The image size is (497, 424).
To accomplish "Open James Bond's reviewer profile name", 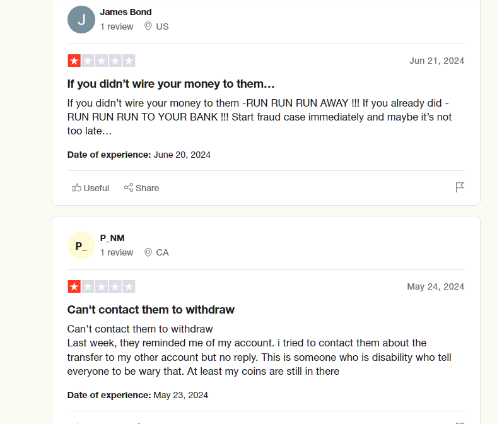I will pos(126,12).
